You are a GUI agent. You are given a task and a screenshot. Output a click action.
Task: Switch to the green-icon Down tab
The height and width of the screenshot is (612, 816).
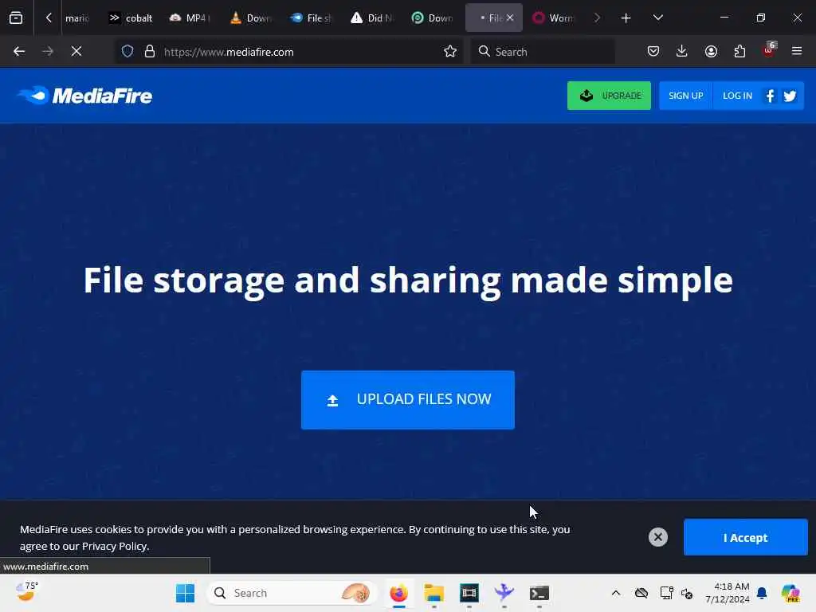(x=432, y=18)
